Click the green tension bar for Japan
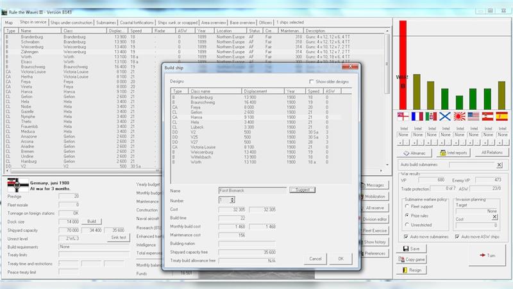Screen dimensions: 513x289 [459, 103]
